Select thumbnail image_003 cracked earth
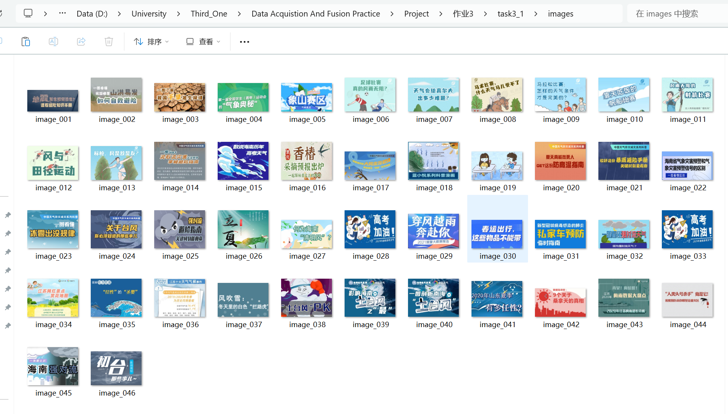Image resolution: width=728 pixels, height=414 pixels. (x=180, y=97)
